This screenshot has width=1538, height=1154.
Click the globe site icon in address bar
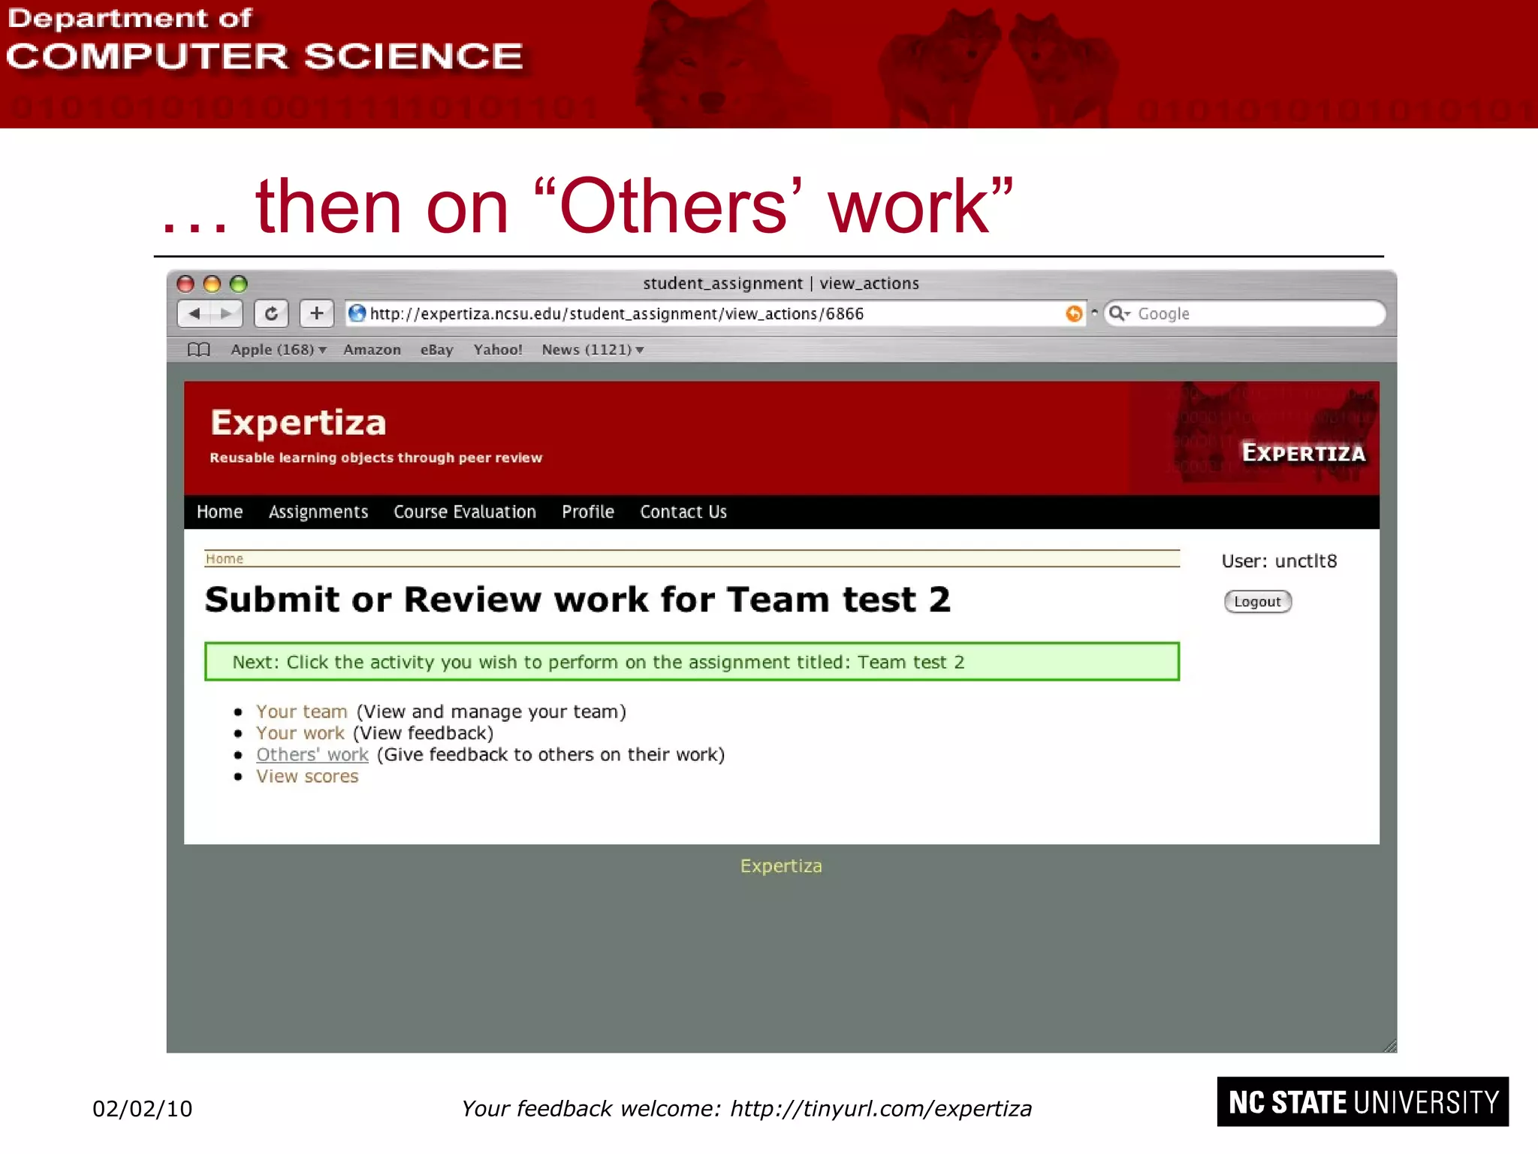357,313
